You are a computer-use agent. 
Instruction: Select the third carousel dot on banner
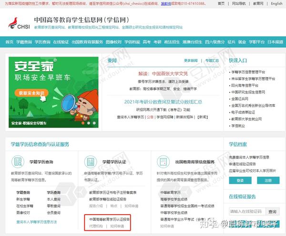click(94, 123)
